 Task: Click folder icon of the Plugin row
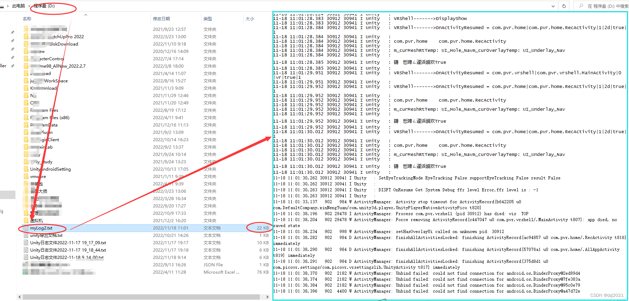point(26,132)
